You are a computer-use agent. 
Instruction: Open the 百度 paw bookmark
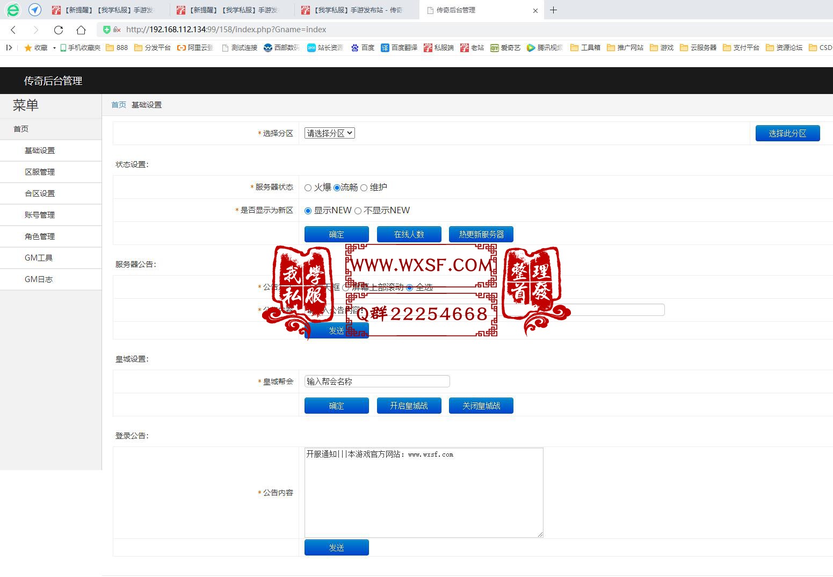363,47
